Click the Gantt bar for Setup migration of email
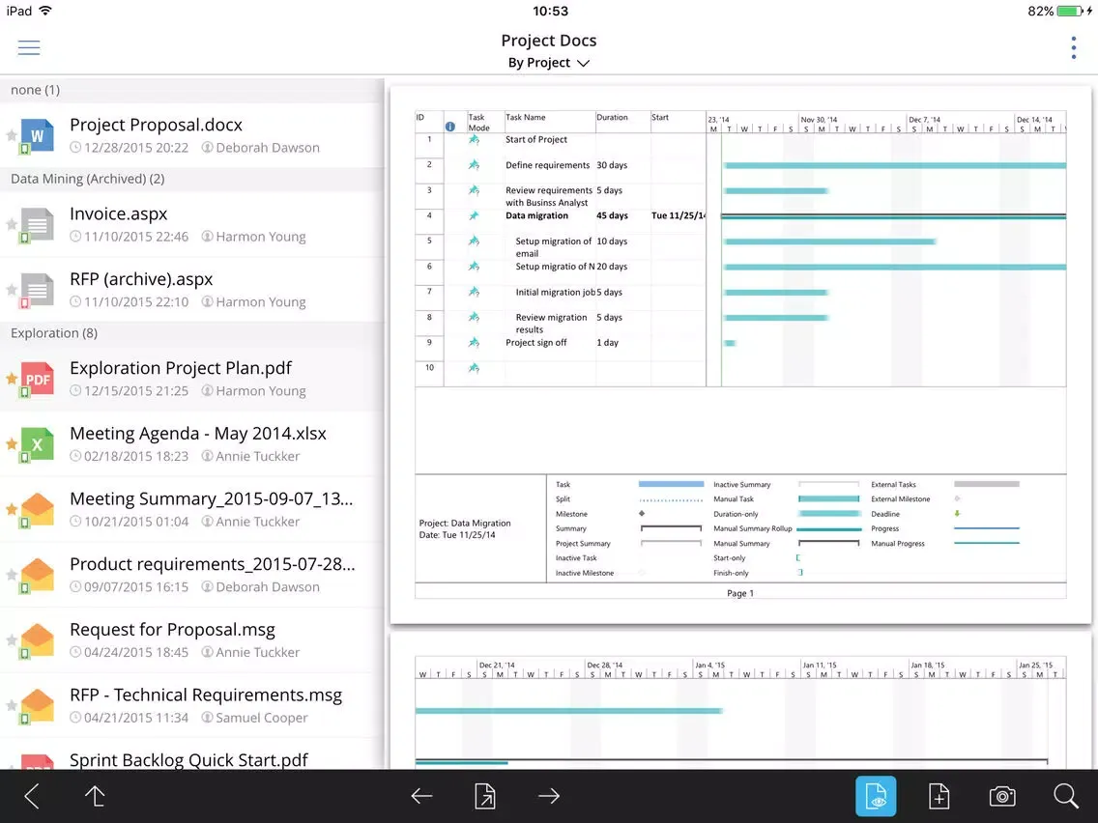The width and height of the screenshot is (1098, 823). pyautogui.click(x=830, y=241)
